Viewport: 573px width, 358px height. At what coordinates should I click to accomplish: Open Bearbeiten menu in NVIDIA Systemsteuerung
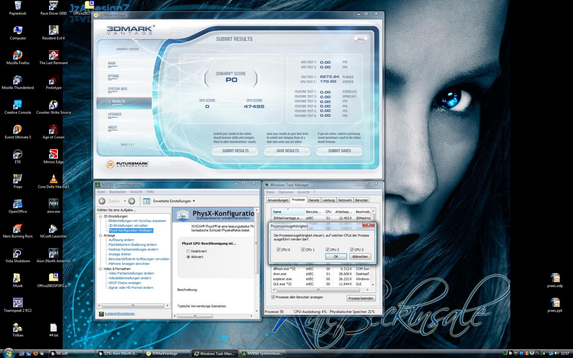click(118, 192)
